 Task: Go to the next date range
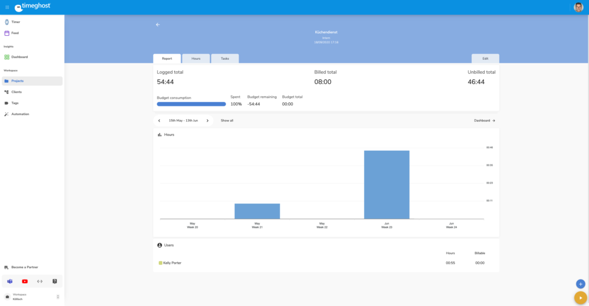pyautogui.click(x=208, y=121)
